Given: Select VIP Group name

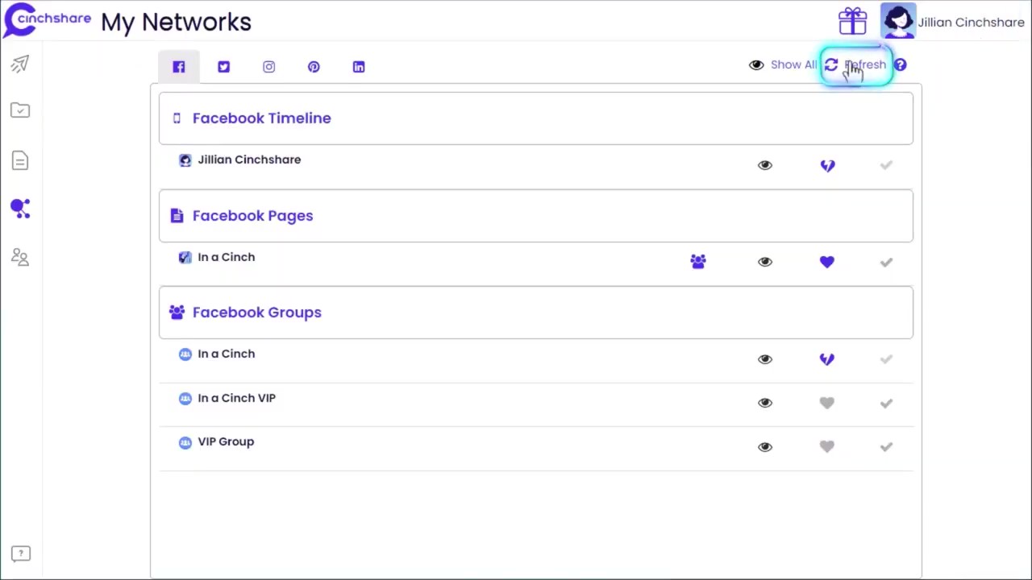Looking at the screenshot, I should point(226,441).
